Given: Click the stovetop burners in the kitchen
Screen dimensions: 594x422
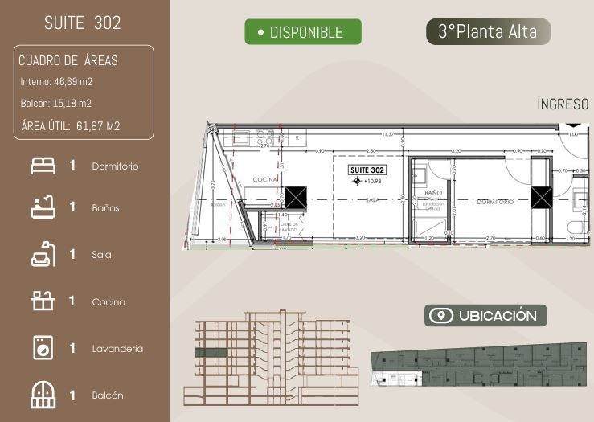Looking at the screenshot, I should point(264,138).
